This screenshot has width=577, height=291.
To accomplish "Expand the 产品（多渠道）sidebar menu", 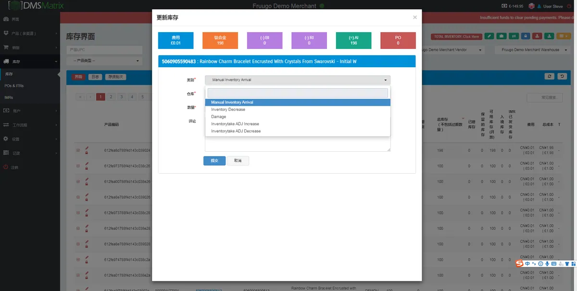I will (30, 34).
